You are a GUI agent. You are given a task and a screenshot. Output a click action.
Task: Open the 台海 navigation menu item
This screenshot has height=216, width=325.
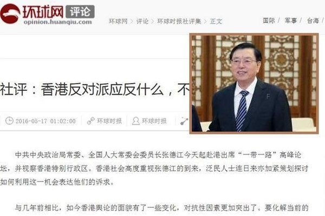[313, 21]
